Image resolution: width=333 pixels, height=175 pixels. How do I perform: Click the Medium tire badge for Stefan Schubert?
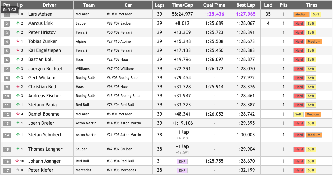click(x=314, y=135)
